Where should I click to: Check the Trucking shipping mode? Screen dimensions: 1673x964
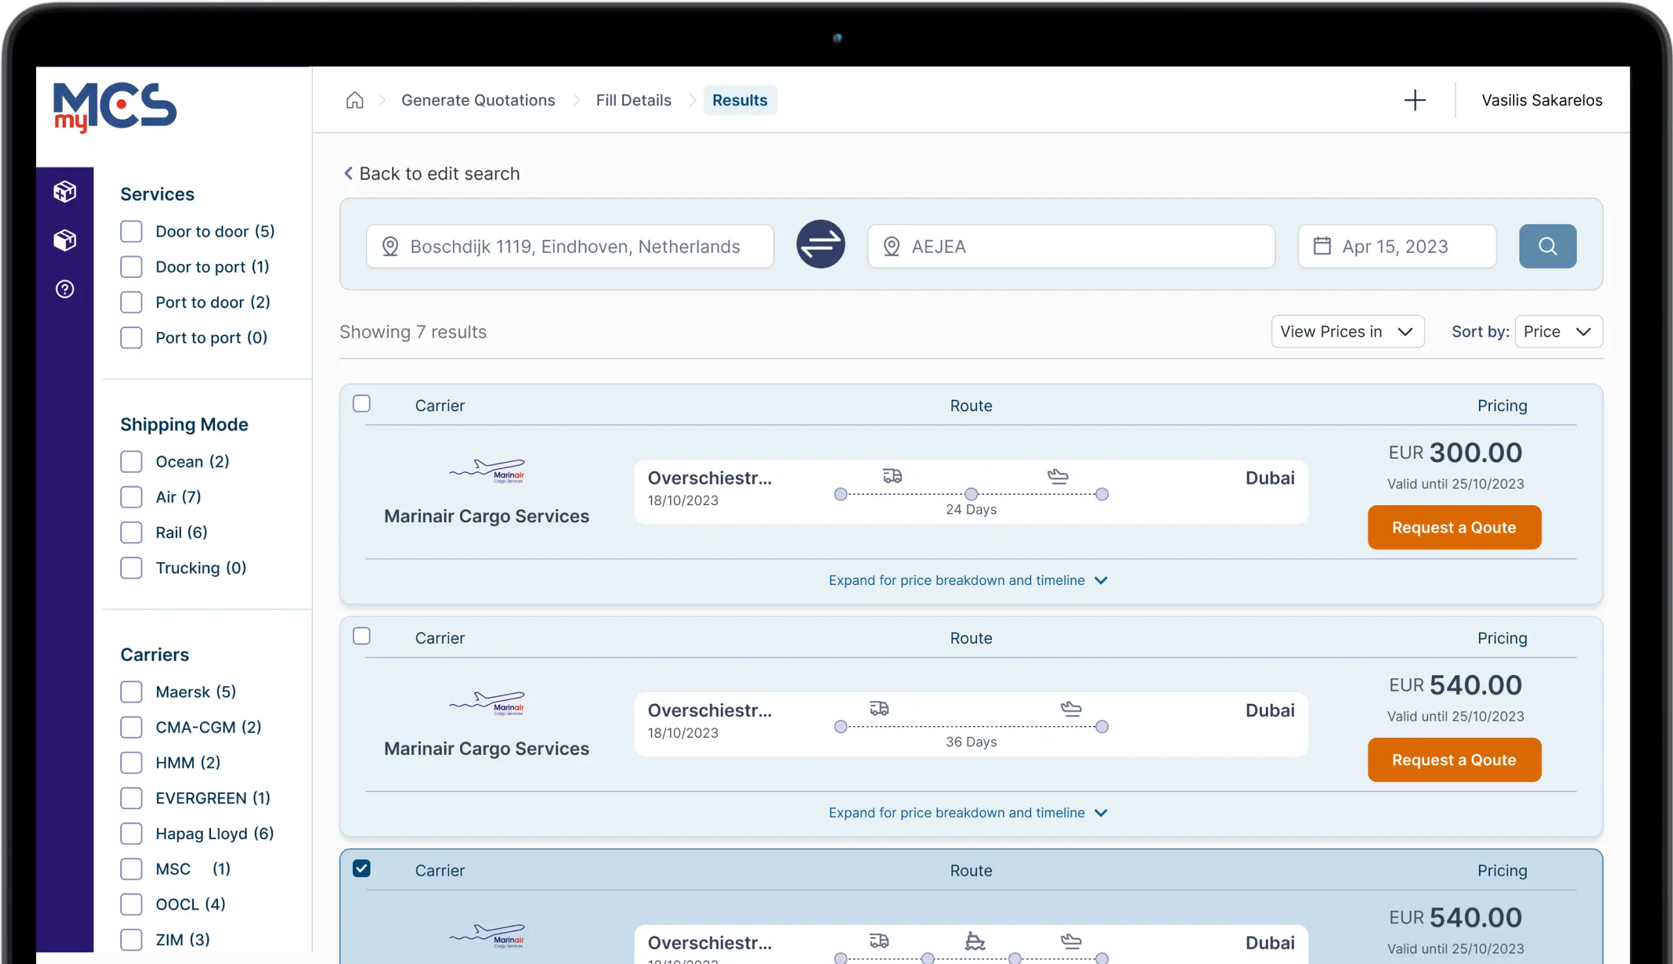(x=131, y=567)
